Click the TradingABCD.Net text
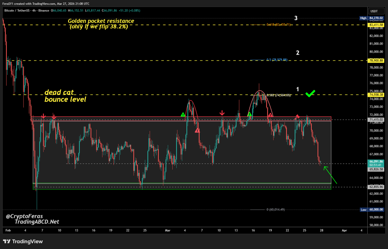The image size is (388, 249). 37,222
